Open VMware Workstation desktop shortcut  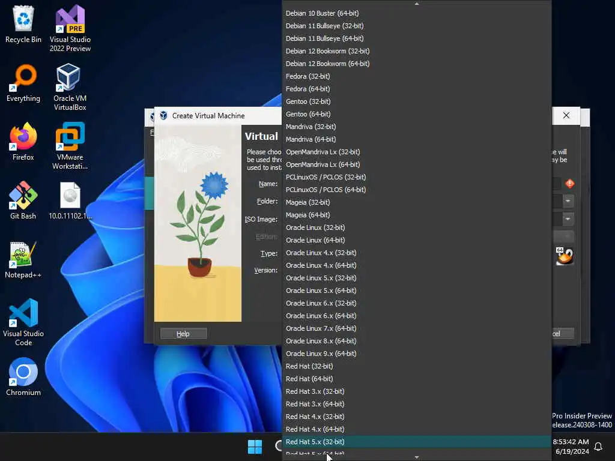[x=70, y=146]
